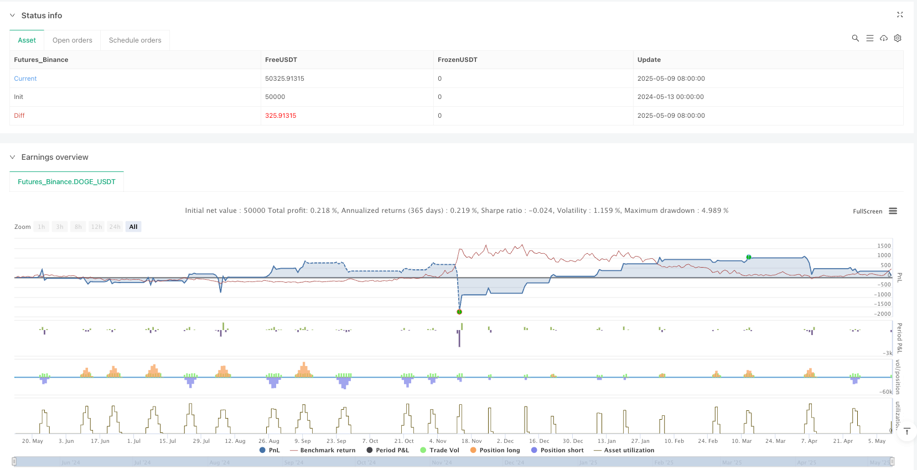Collapse the Status info section
The height and width of the screenshot is (470, 917).
point(13,15)
